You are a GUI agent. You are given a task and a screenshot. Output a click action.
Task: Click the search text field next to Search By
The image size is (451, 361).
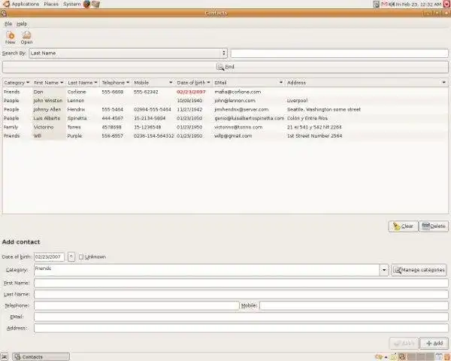coord(340,53)
